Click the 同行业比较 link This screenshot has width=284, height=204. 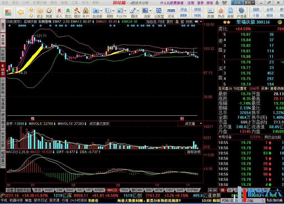click(x=273, y=137)
